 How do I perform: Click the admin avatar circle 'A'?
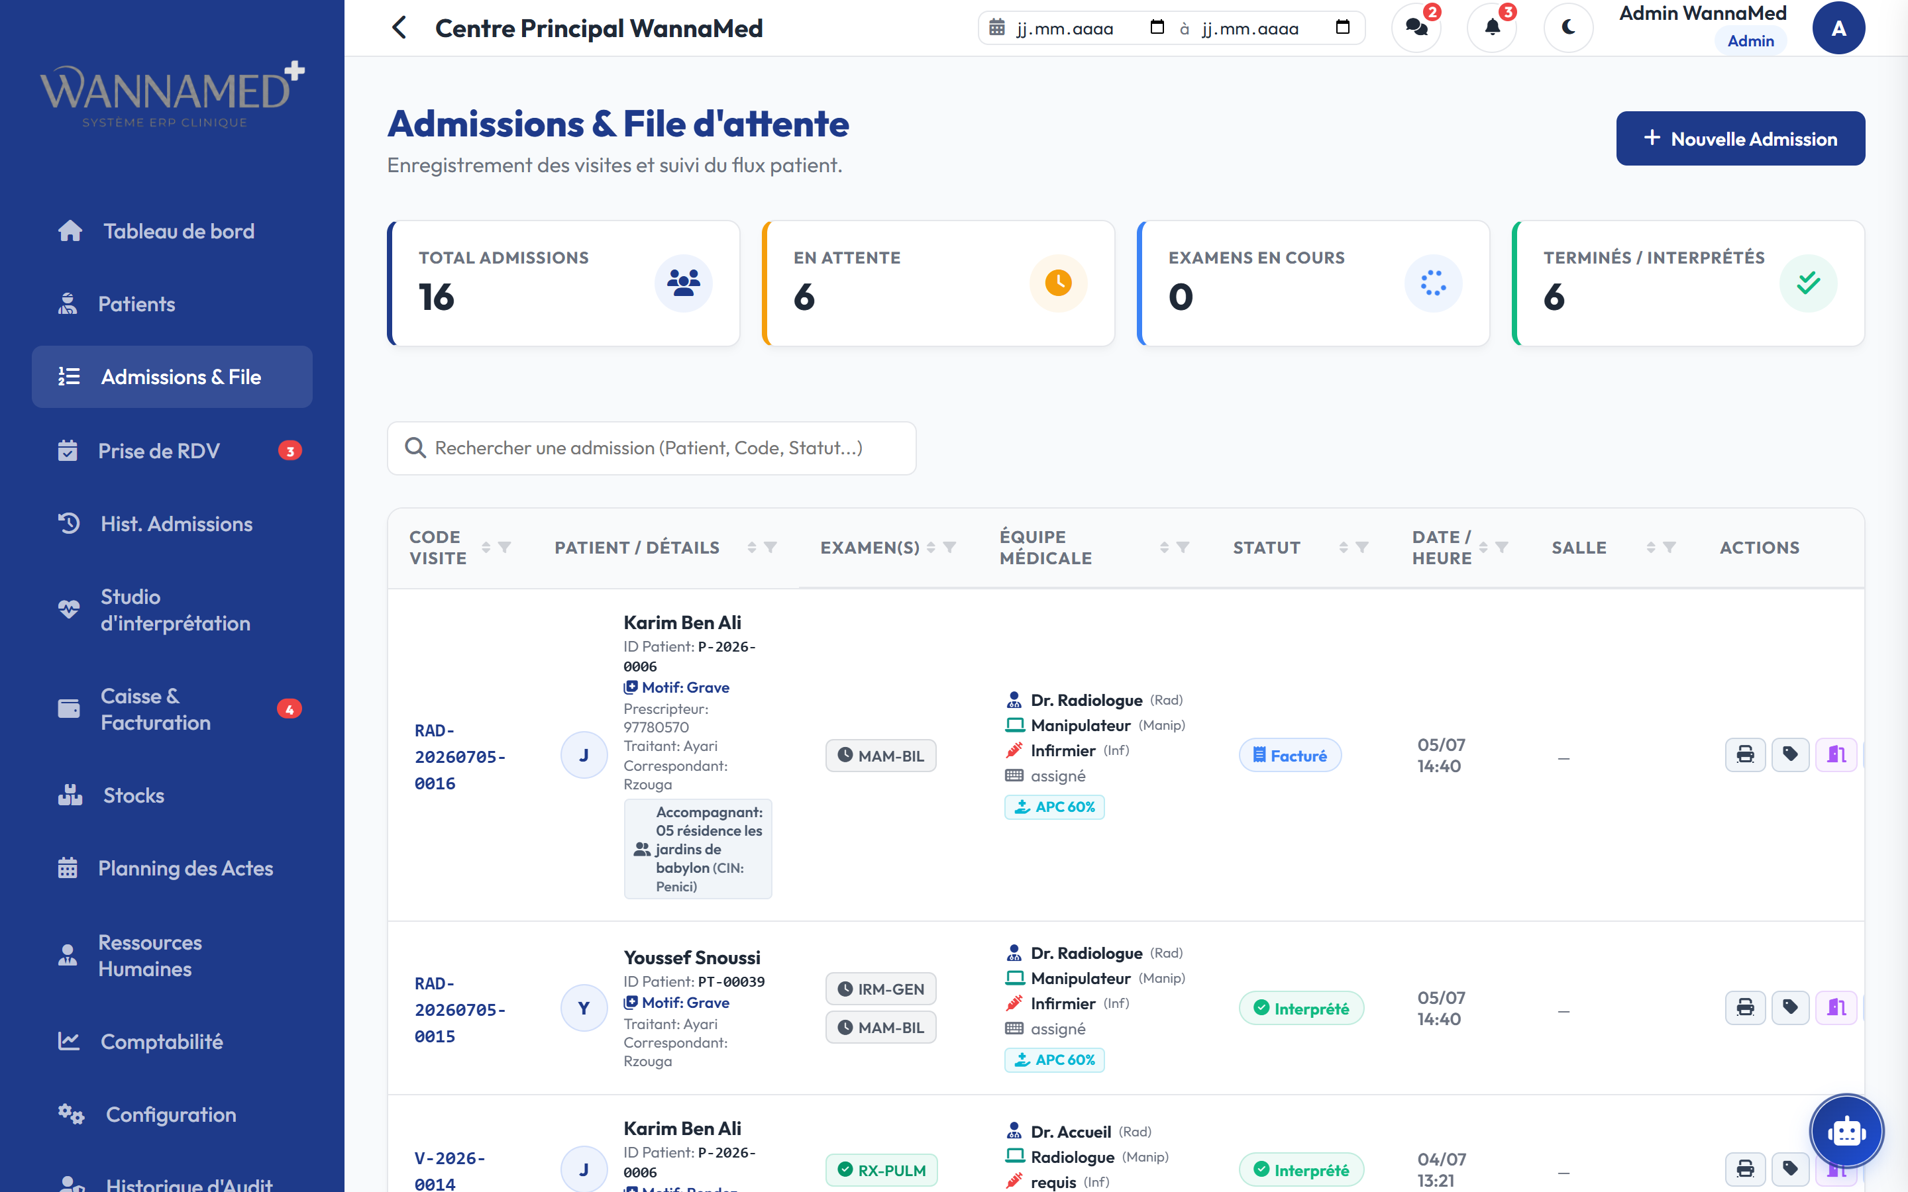tap(1838, 28)
